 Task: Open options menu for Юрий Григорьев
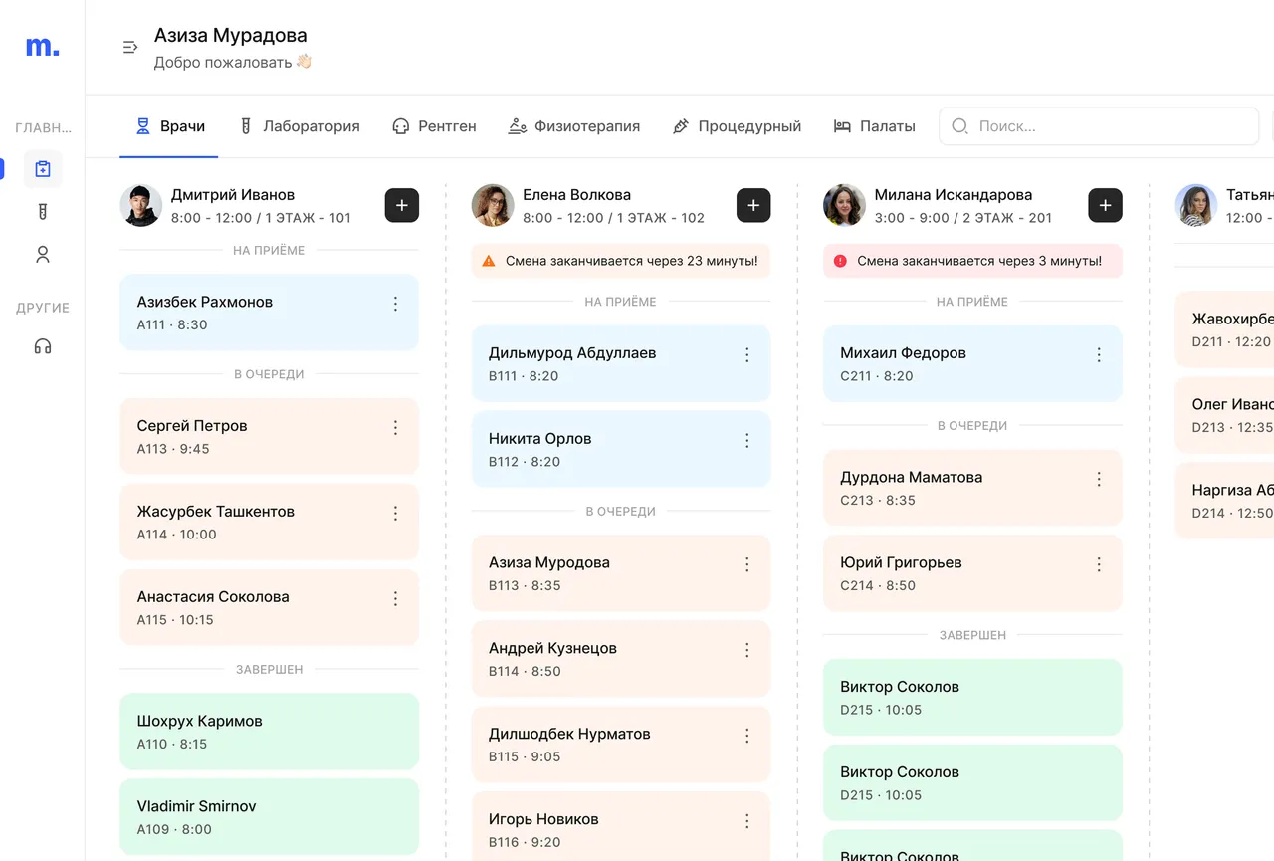tap(1099, 564)
